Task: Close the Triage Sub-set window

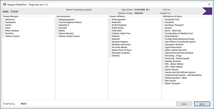Action: [x=209, y=4]
